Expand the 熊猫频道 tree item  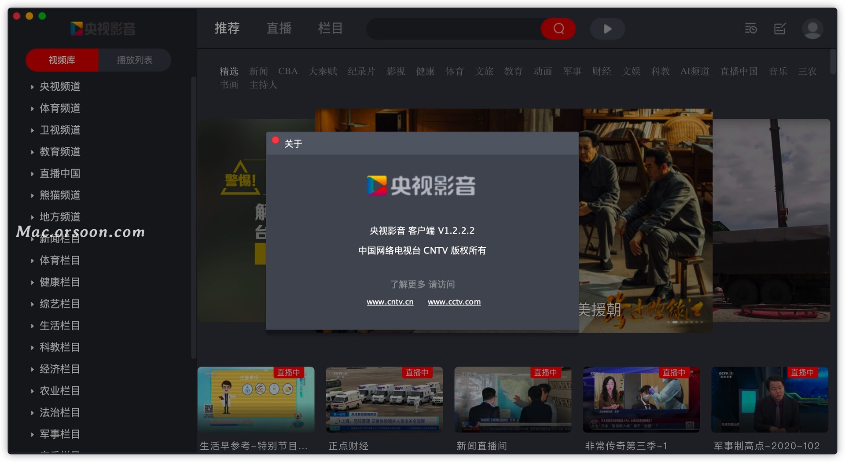33,195
